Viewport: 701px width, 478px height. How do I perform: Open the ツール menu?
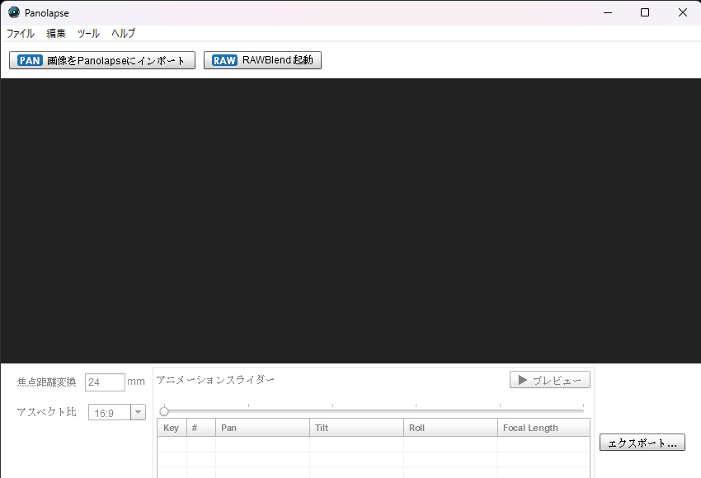(88, 34)
